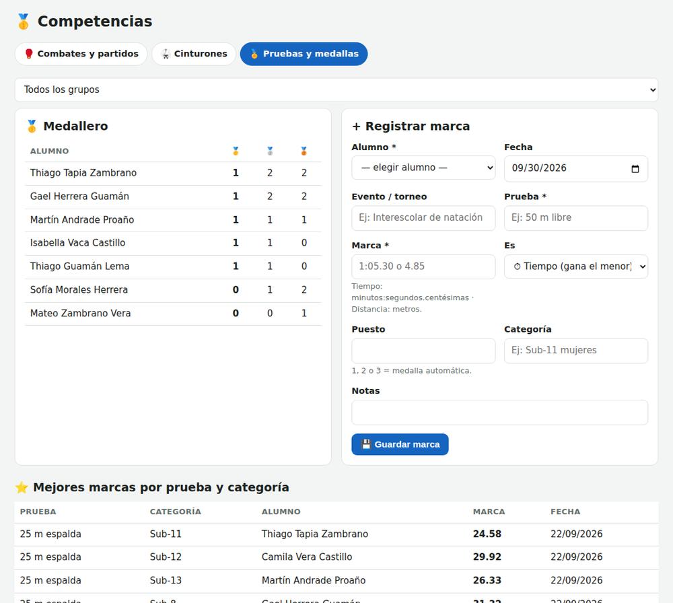Click the martial arts icon on Cinturones tab

click(166, 54)
